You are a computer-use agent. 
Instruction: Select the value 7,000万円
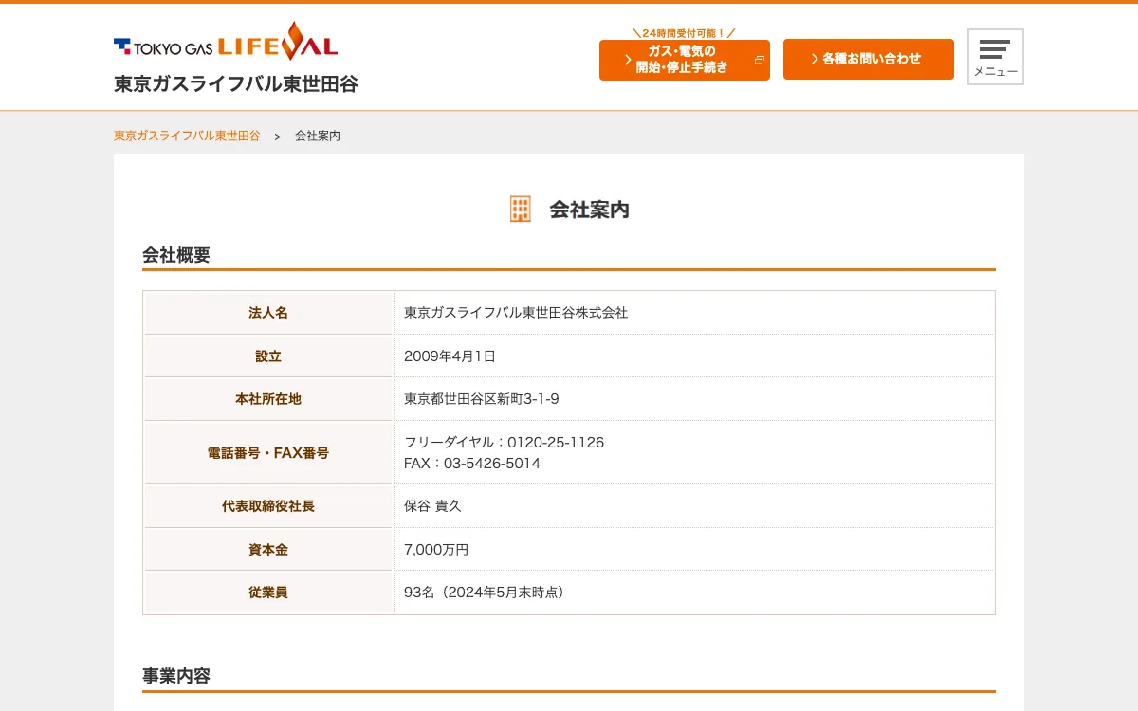[x=436, y=550]
